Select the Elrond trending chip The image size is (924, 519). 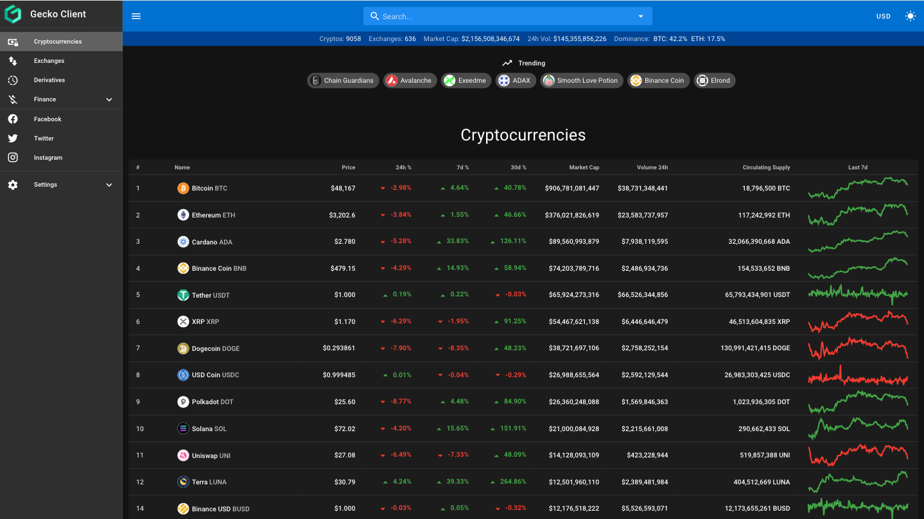tap(715, 80)
